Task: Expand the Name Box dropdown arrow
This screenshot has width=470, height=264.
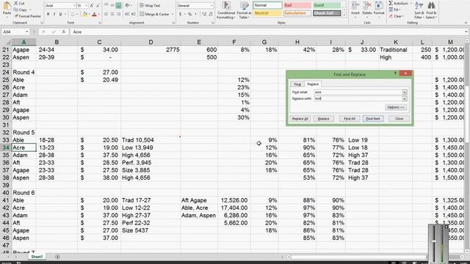Action: 26,32
